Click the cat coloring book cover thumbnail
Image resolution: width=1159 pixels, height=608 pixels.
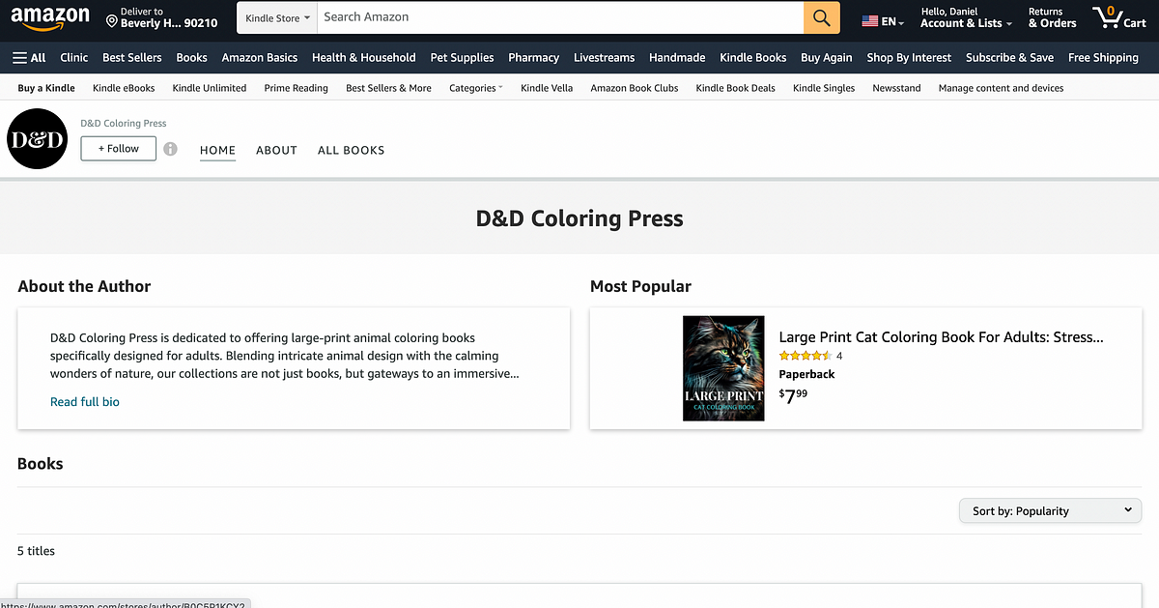[723, 368]
